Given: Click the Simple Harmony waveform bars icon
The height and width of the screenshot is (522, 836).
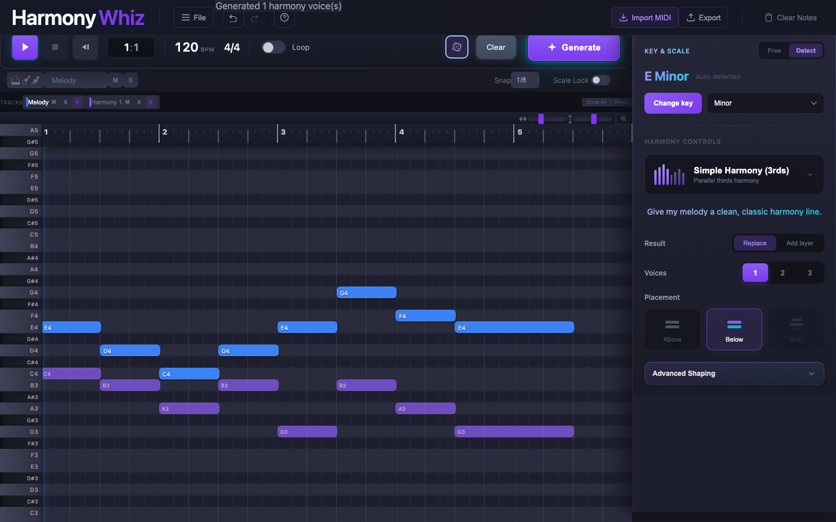Looking at the screenshot, I should pos(669,175).
